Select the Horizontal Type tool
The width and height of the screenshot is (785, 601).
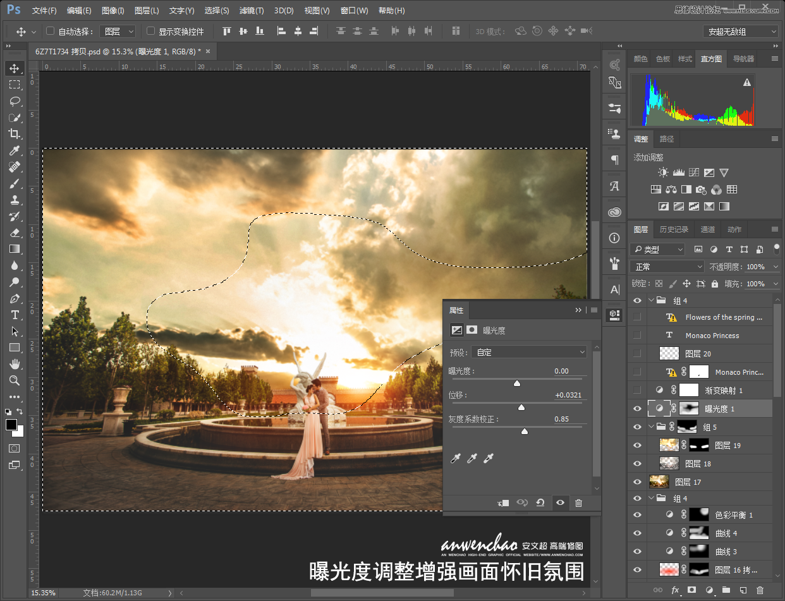(14, 315)
